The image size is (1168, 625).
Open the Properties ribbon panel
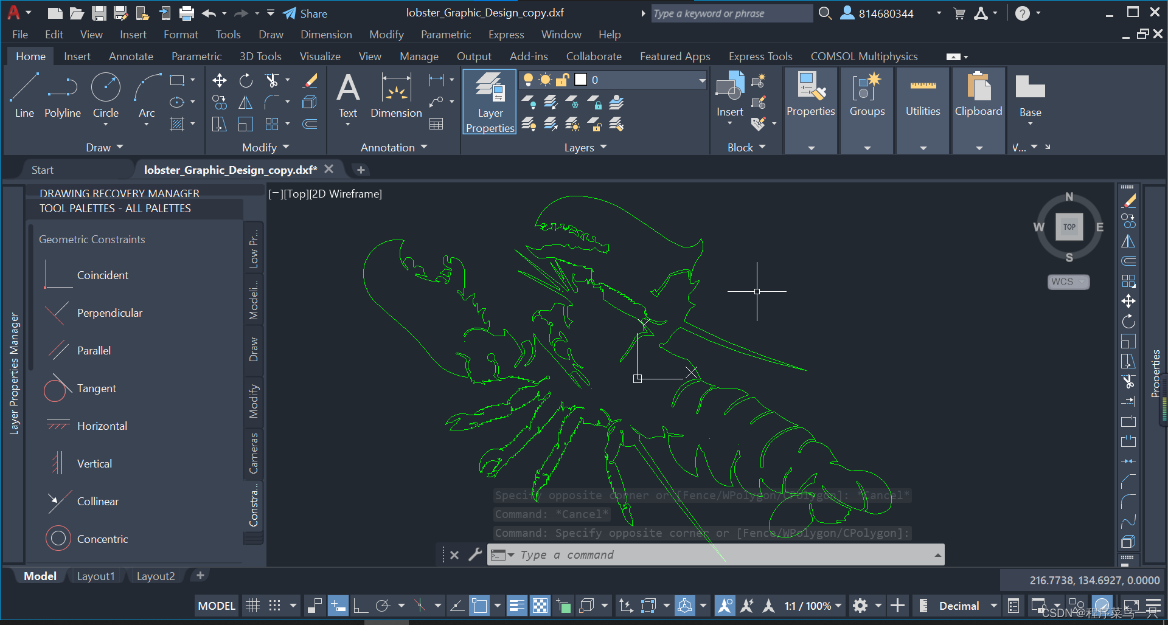point(810,109)
